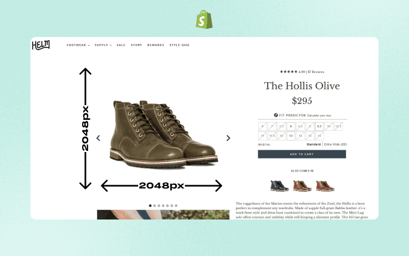Select size 8
The width and height of the screenshot is (409, 256).
coord(291,126)
